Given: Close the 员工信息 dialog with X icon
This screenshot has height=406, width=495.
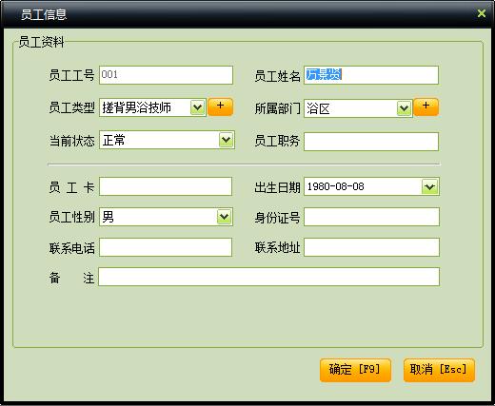Looking at the screenshot, I should tap(482, 13).
